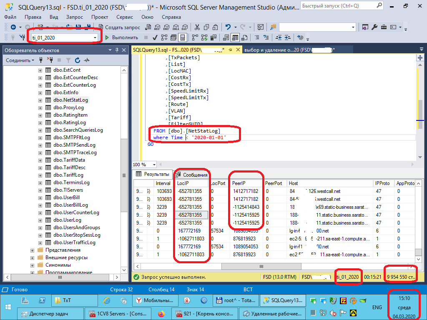Image resolution: width=427 pixels, height=320 pixels.
Task: Click the refresh icon in Object Explorer
Action: [x=78, y=60]
